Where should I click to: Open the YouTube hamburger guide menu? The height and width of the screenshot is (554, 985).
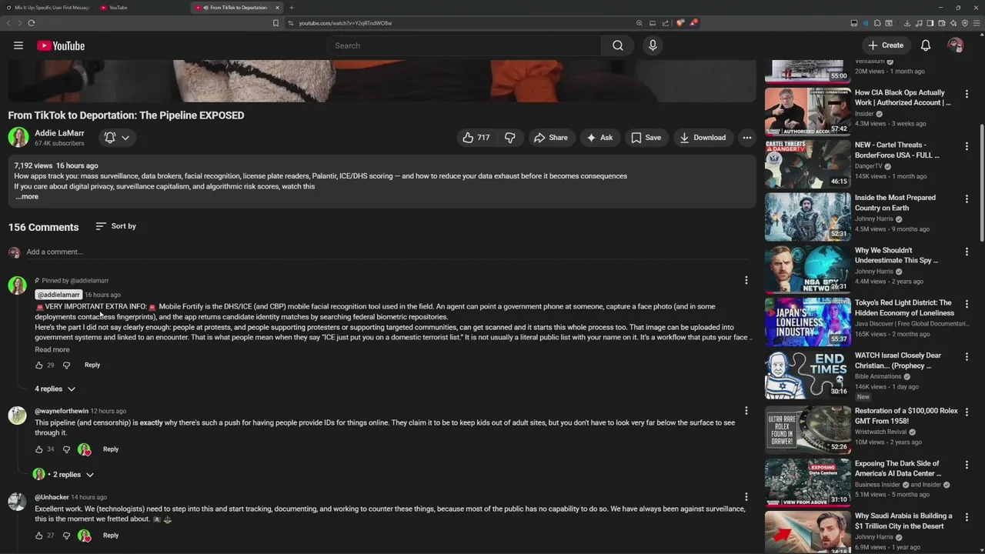pos(18,45)
